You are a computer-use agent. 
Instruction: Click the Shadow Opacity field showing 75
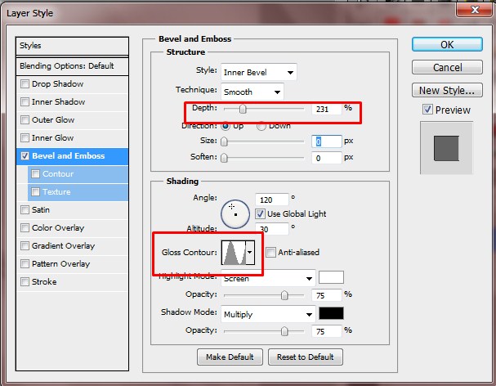pyautogui.click(x=327, y=331)
